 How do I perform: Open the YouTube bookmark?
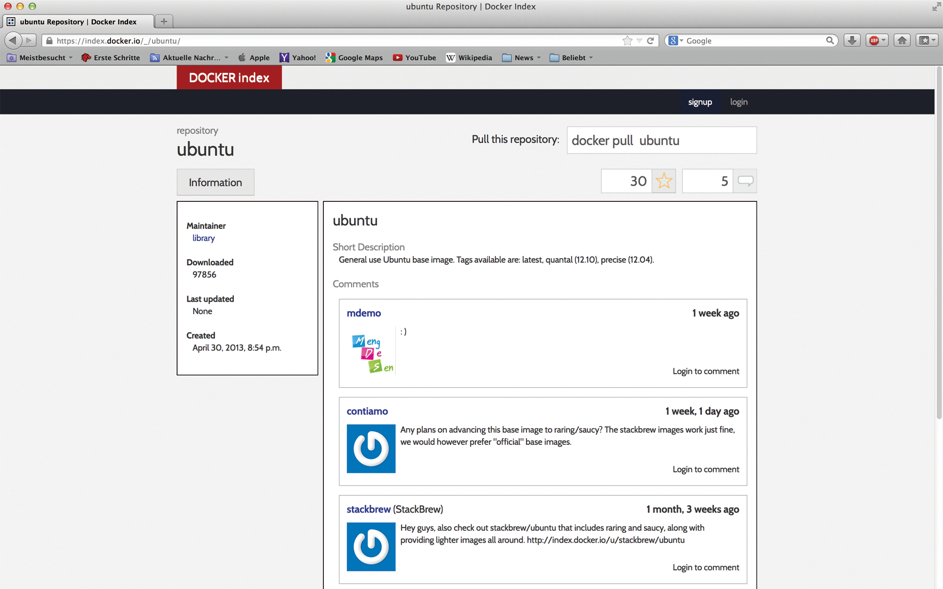414,58
